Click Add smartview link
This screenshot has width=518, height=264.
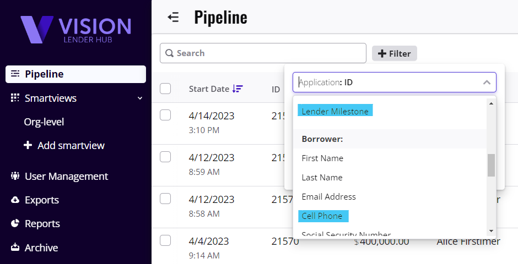[x=71, y=146]
